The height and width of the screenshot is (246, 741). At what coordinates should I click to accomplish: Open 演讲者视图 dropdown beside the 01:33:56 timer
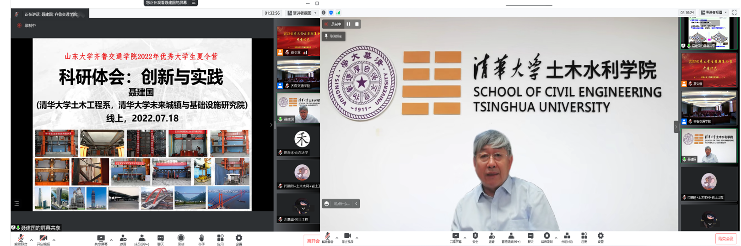click(x=302, y=13)
